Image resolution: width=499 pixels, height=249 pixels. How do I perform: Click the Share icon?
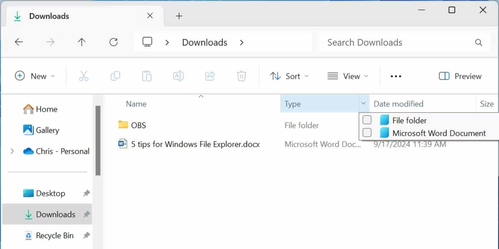point(210,76)
